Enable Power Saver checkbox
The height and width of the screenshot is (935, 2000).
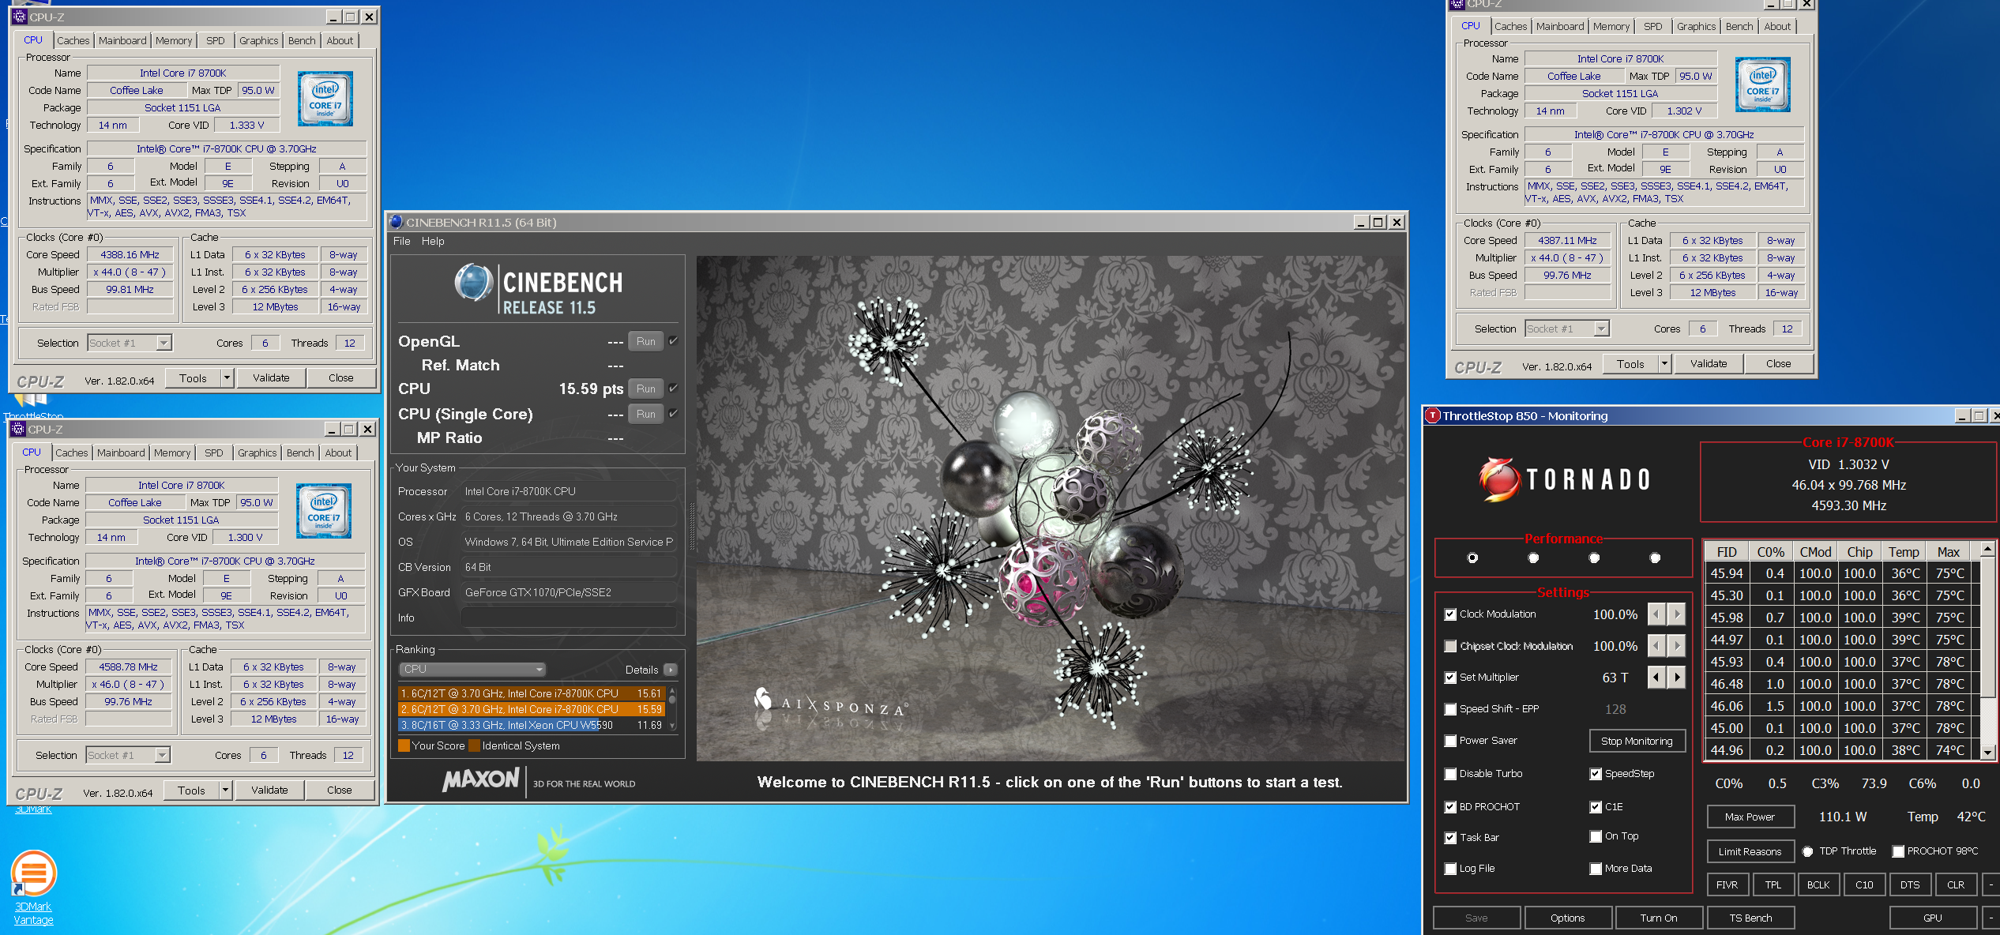pos(1450,741)
